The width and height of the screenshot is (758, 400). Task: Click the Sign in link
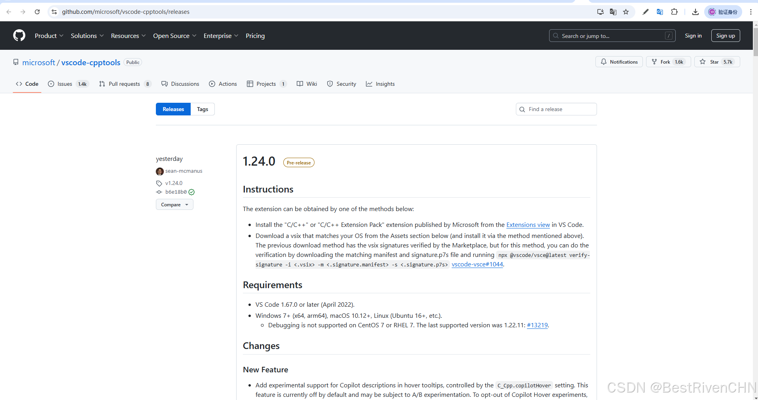tap(693, 36)
